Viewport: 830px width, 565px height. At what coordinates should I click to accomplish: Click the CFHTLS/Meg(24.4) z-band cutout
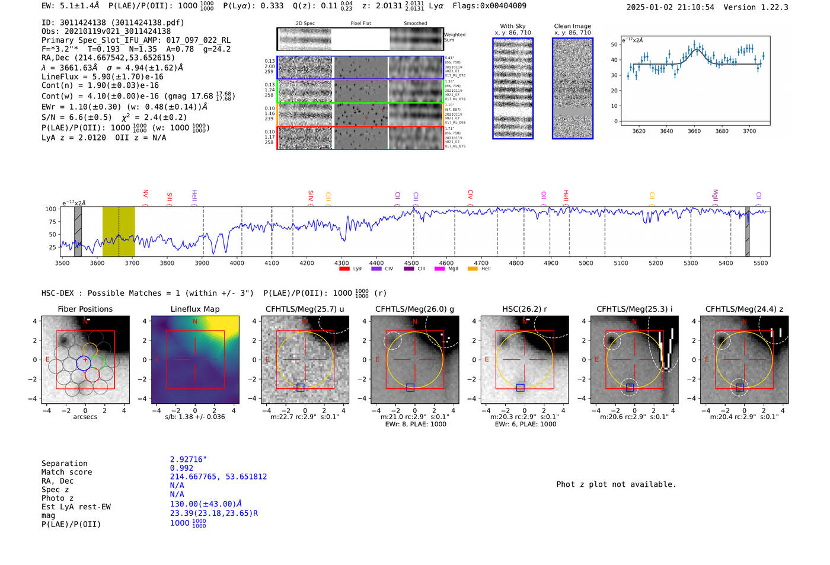tap(744, 359)
